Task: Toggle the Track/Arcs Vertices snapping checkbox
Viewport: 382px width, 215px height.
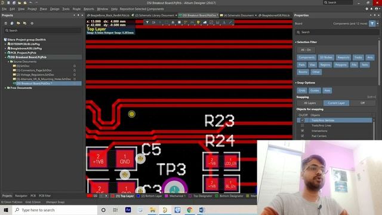Action: coord(303,120)
